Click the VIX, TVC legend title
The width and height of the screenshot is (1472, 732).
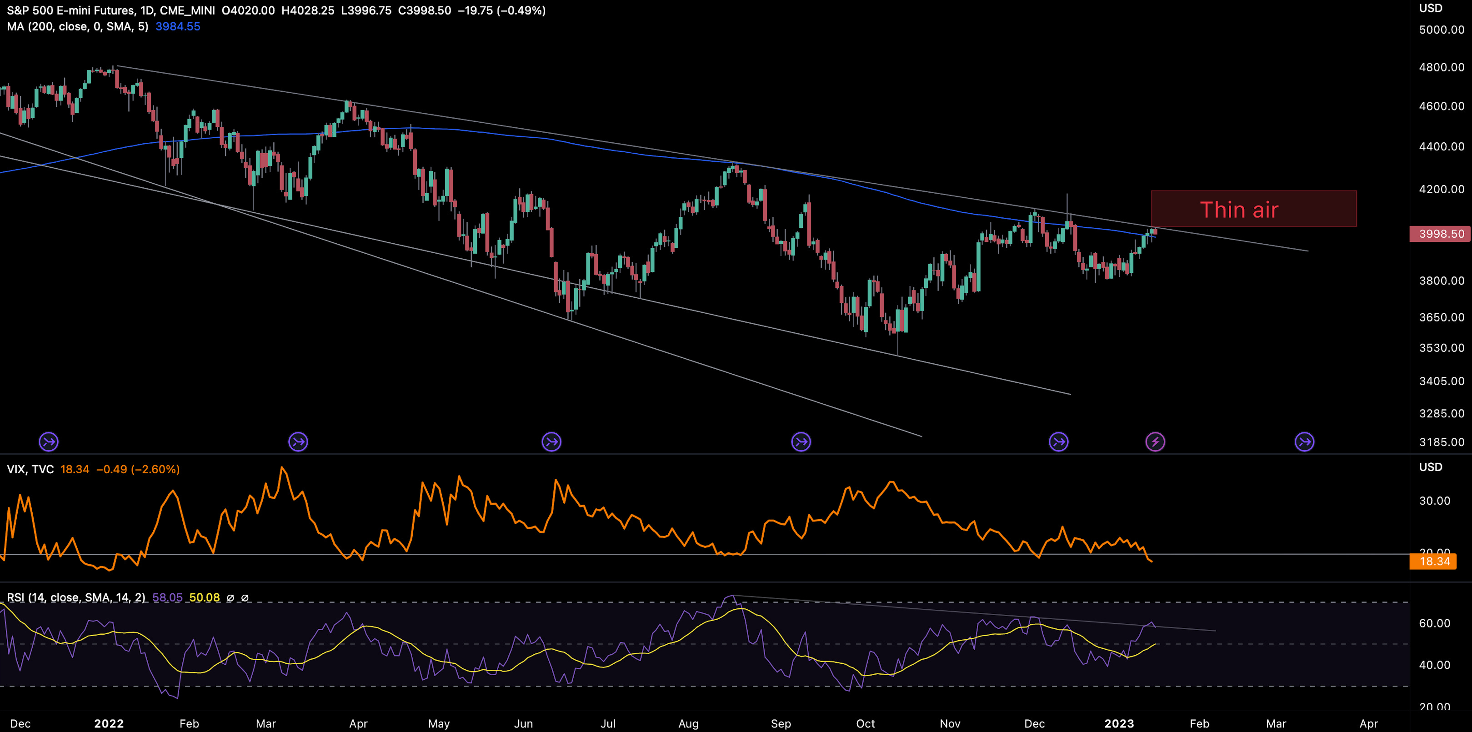[30, 469]
